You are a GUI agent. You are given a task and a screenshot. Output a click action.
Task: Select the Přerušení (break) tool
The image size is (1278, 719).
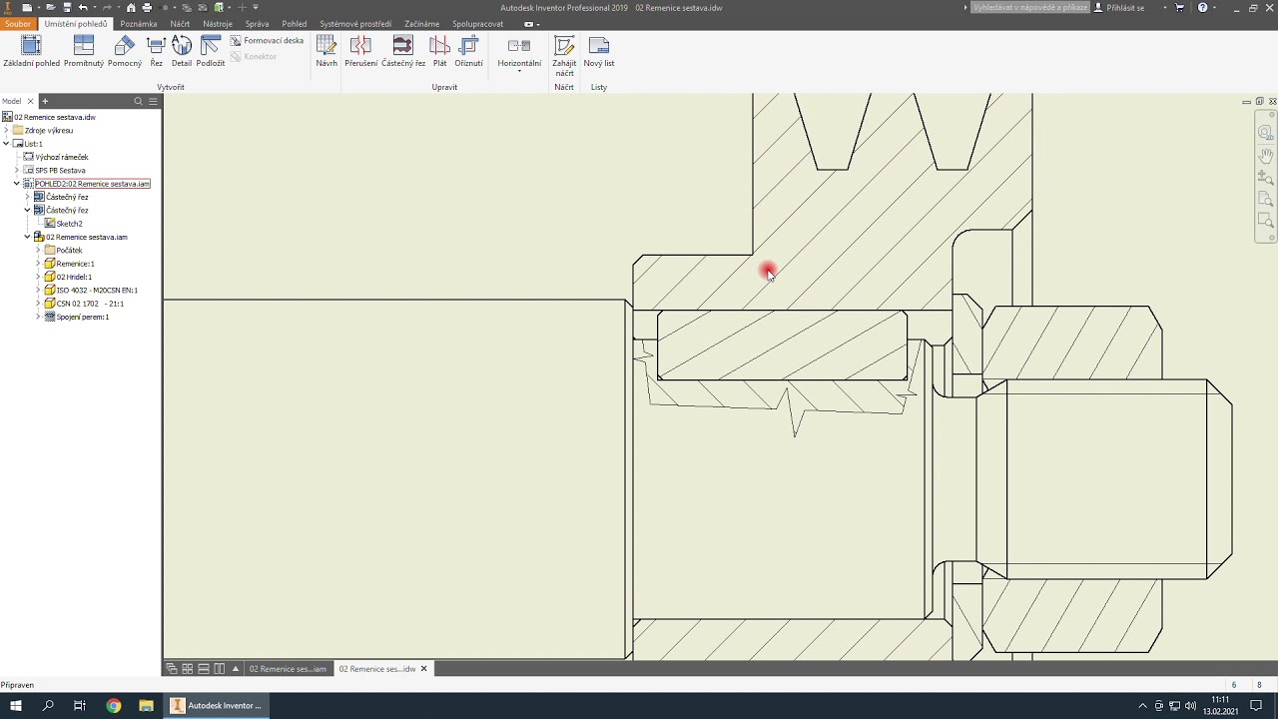(360, 52)
